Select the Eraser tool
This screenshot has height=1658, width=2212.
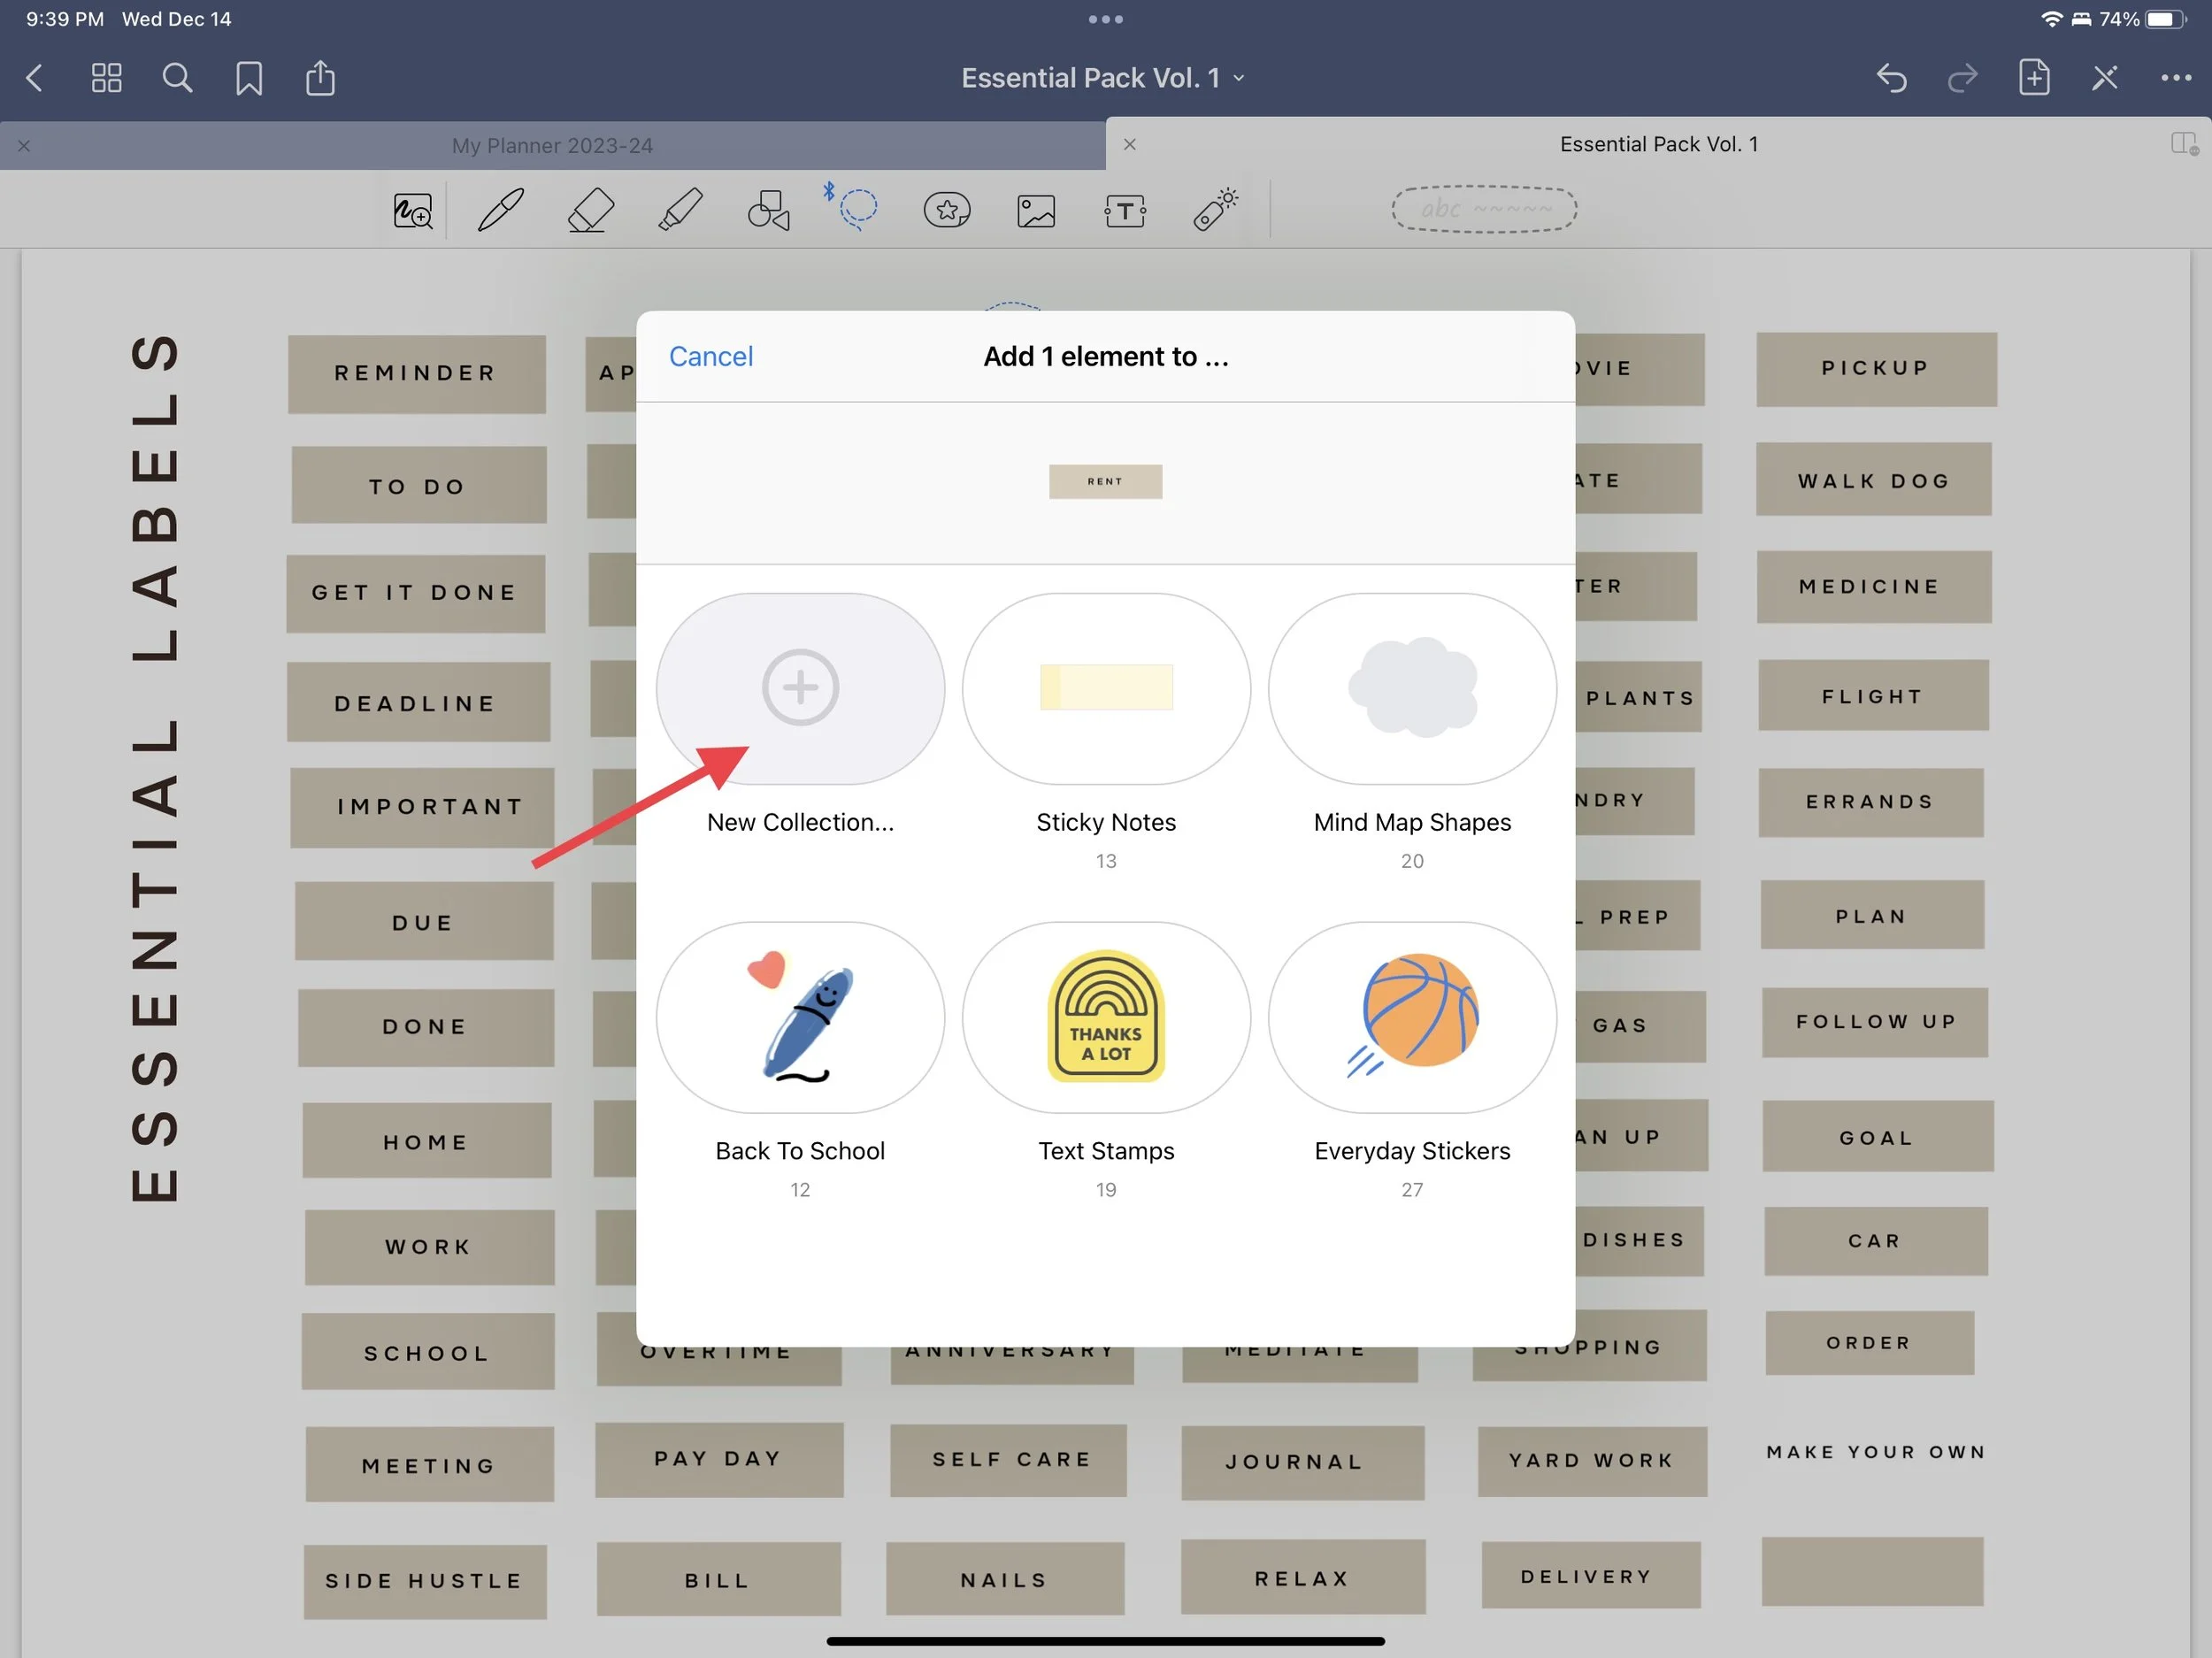tap(590, 210)
